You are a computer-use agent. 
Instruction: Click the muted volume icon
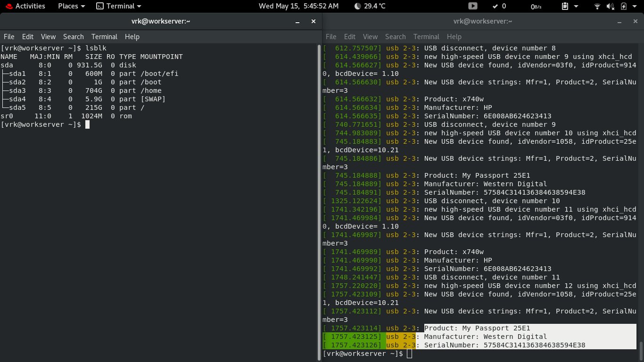pos(611,6)
